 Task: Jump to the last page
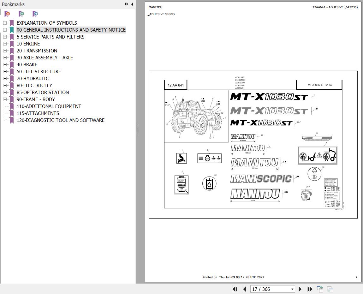pyautogui.click(x=310, y=289)
